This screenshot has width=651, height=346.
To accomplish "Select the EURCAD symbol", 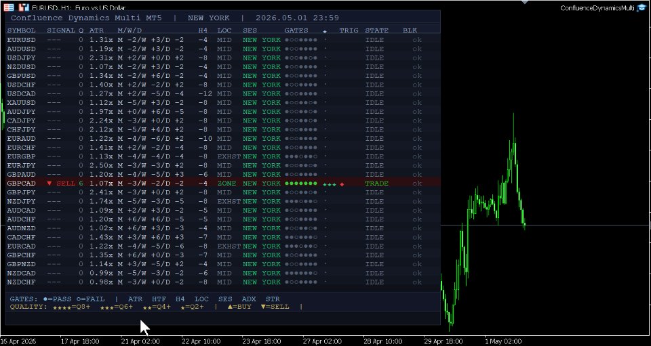I will pos(22,246).
